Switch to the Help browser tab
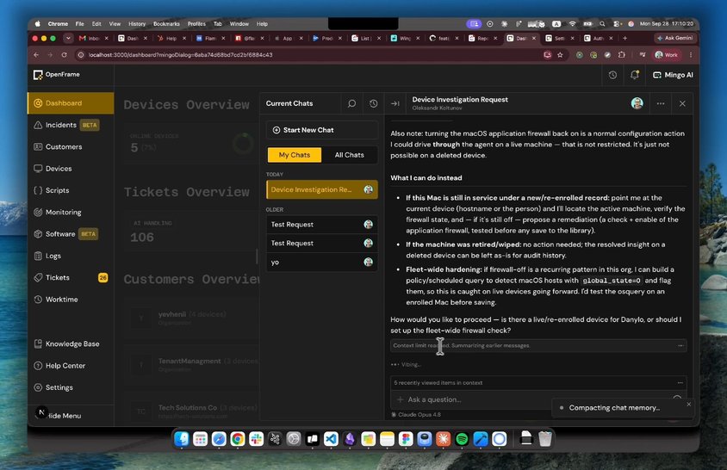This screenshot has height=470, width=727. pos(171,38)
